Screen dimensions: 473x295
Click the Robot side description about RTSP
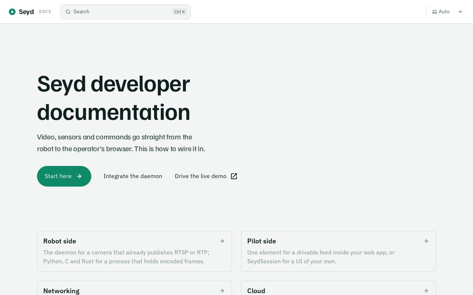(126, 257)
